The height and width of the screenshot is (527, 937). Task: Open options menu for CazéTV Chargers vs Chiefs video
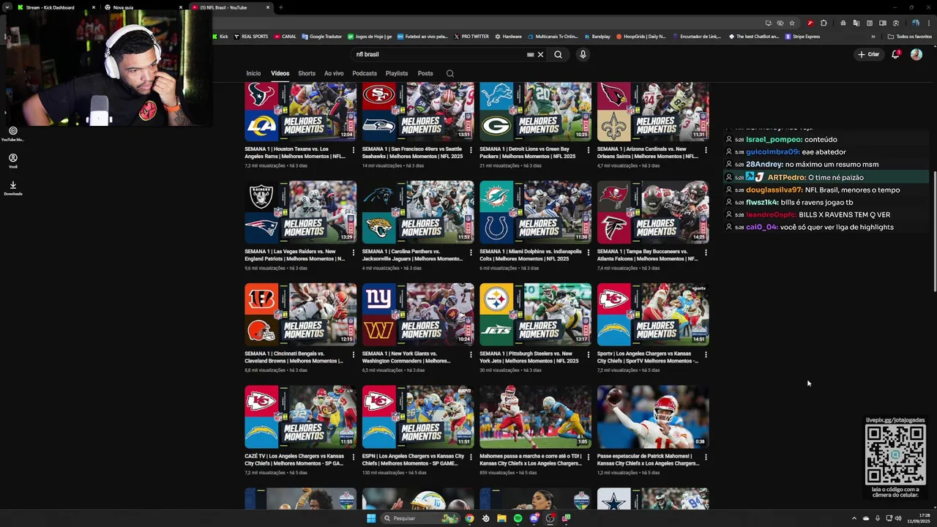(x=354, y=457)
